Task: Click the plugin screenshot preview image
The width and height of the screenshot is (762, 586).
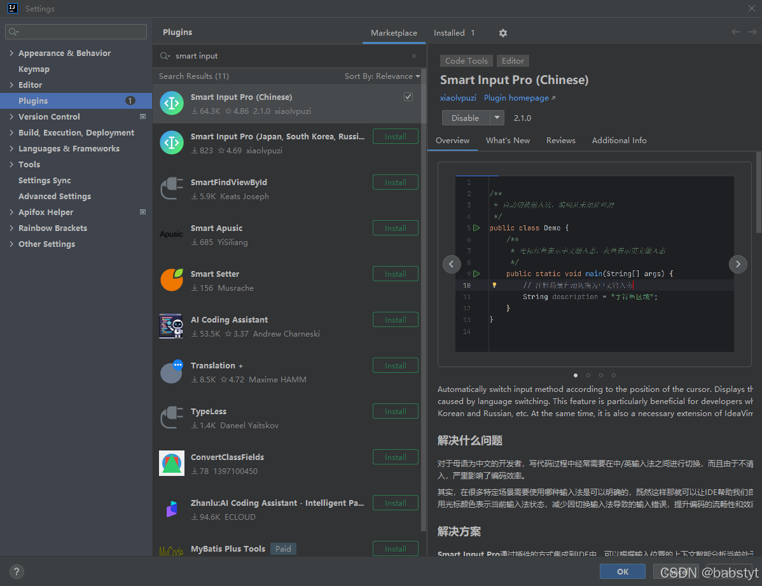Action: tap(594, 264)
